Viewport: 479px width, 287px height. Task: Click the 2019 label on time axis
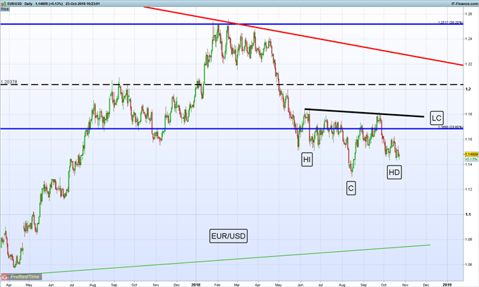(447, 285)
